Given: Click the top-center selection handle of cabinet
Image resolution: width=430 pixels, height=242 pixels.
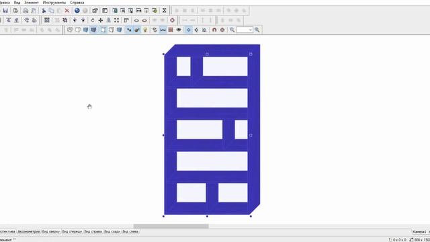Looking at the screenshot, I should (x=207, y=54).
